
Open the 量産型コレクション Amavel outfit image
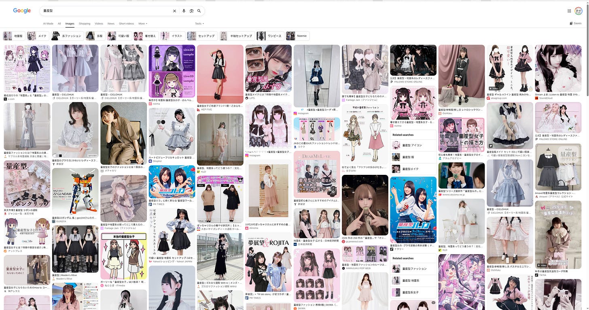[x=558, y=167]
